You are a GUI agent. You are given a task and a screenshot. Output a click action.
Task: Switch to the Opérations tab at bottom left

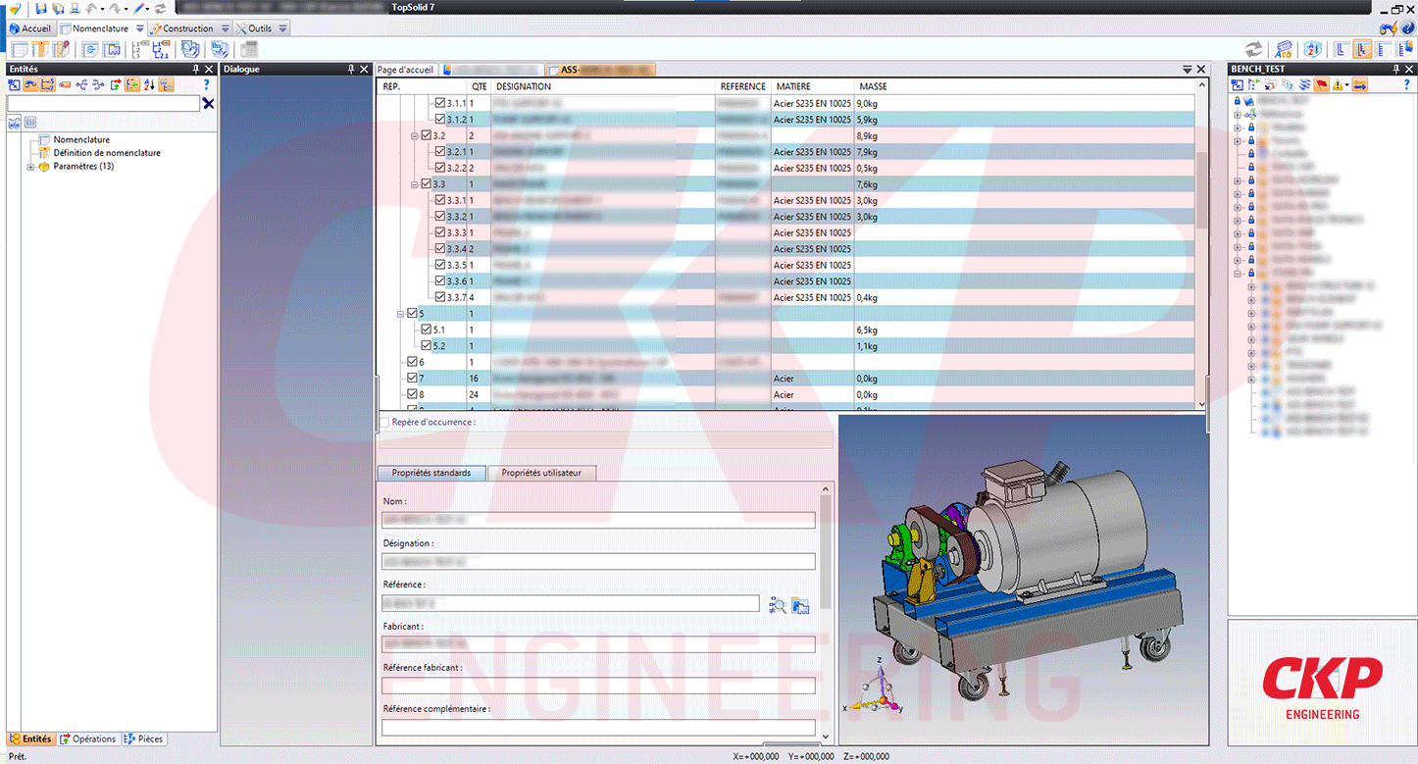point(88,739)
